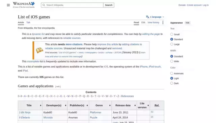
Task: Click the language translate icon
Action: point(147,17)
